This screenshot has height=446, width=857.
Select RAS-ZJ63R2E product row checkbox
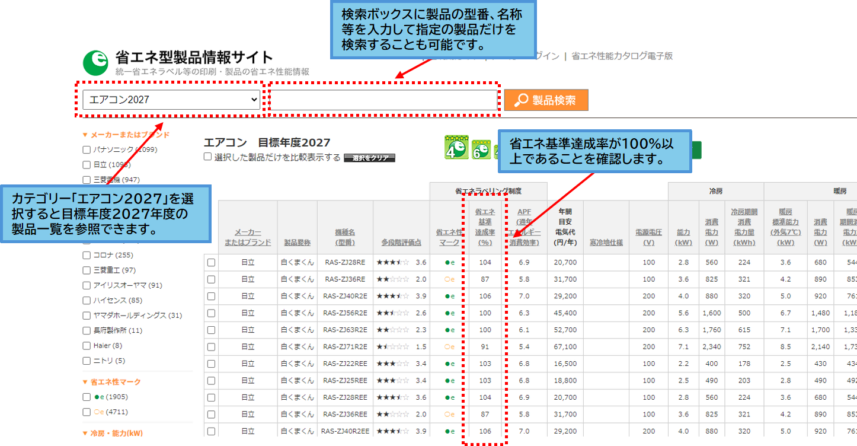[211, 330]
